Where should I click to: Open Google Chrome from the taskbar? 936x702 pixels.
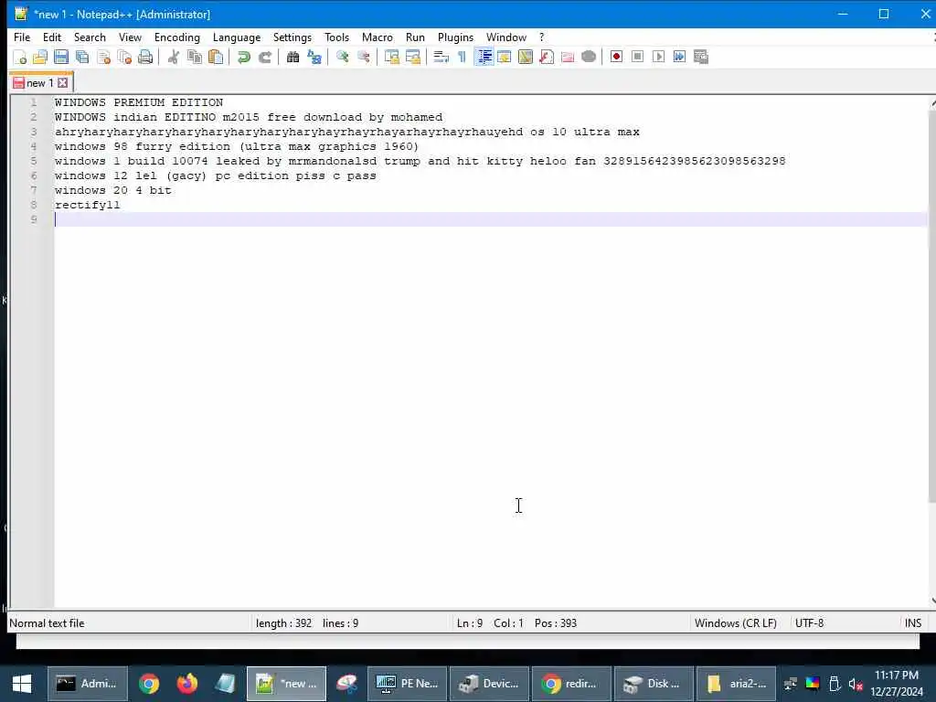pyautogui.click(x=149, y=684)
